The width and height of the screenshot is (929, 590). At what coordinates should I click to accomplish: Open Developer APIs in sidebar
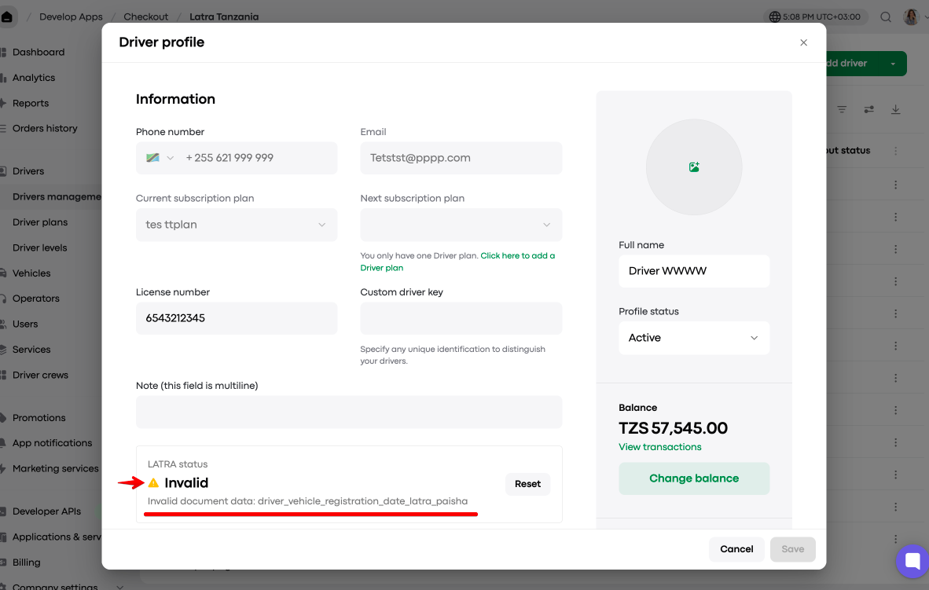point(47,511)
